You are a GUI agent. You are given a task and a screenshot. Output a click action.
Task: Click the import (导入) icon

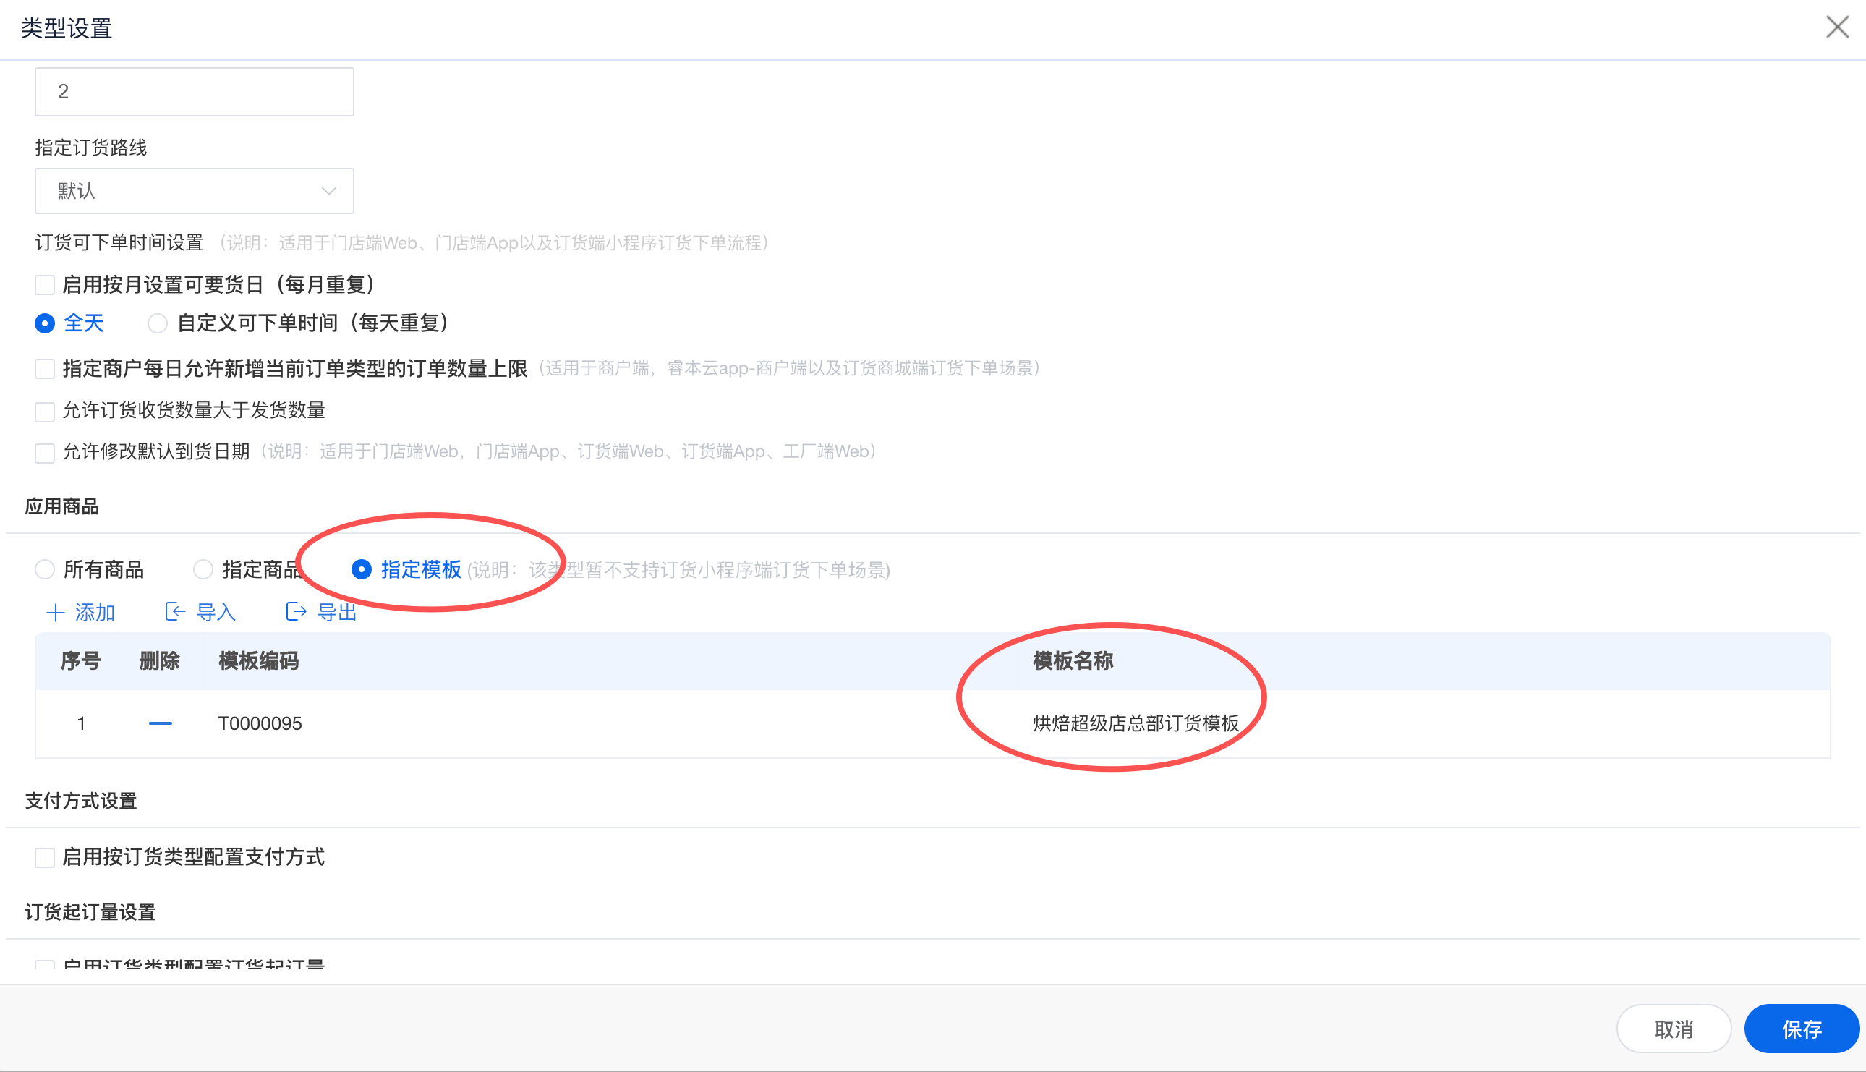pos(175,612)
